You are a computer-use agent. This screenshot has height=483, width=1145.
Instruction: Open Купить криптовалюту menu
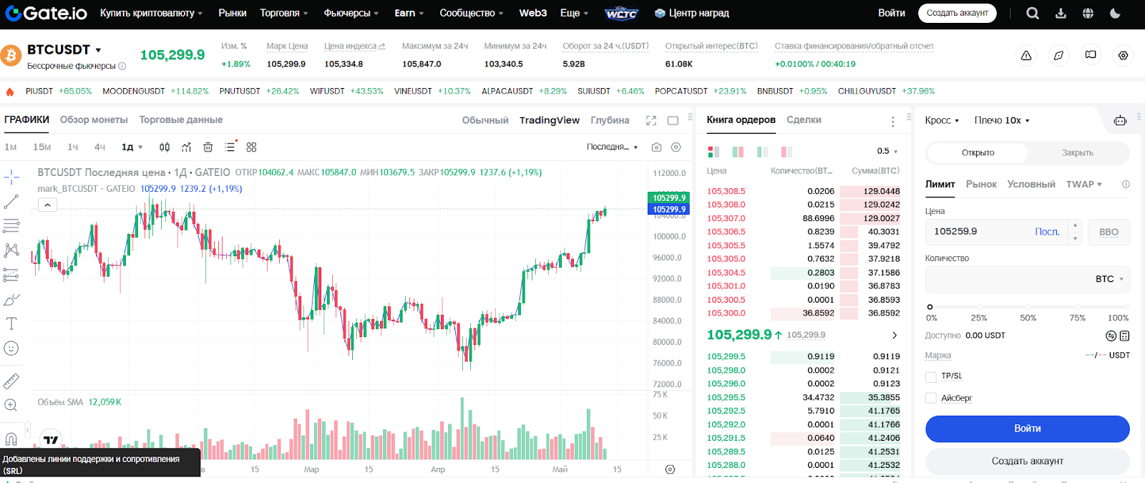point(151,13)
